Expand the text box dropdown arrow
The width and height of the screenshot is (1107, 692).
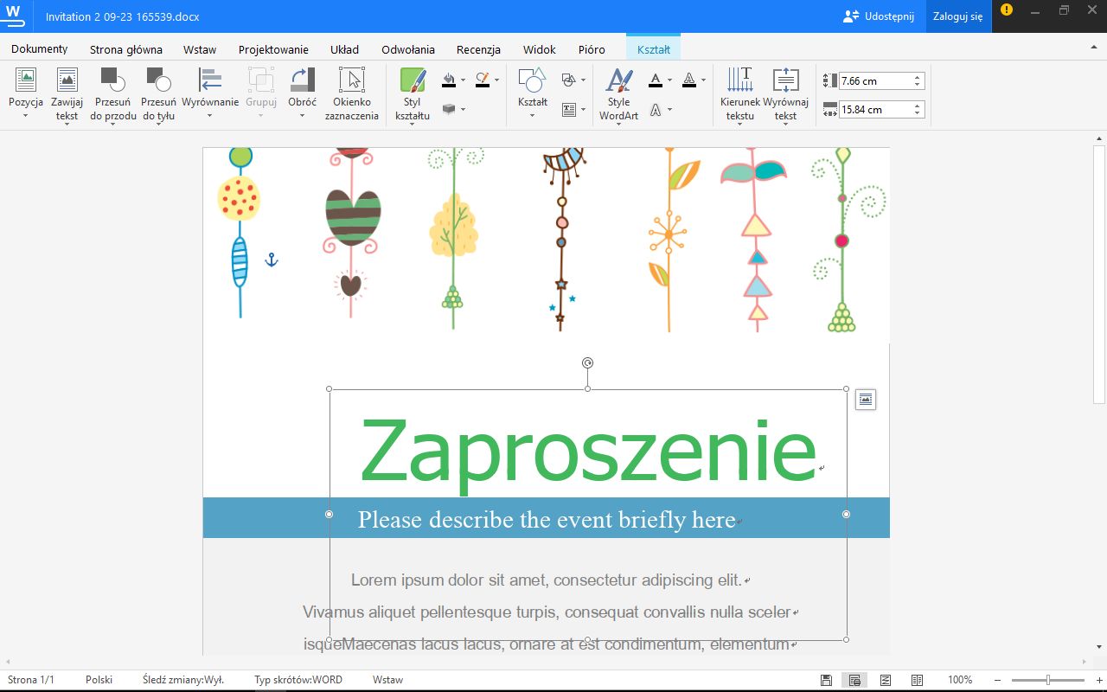(x=584, y=110)
